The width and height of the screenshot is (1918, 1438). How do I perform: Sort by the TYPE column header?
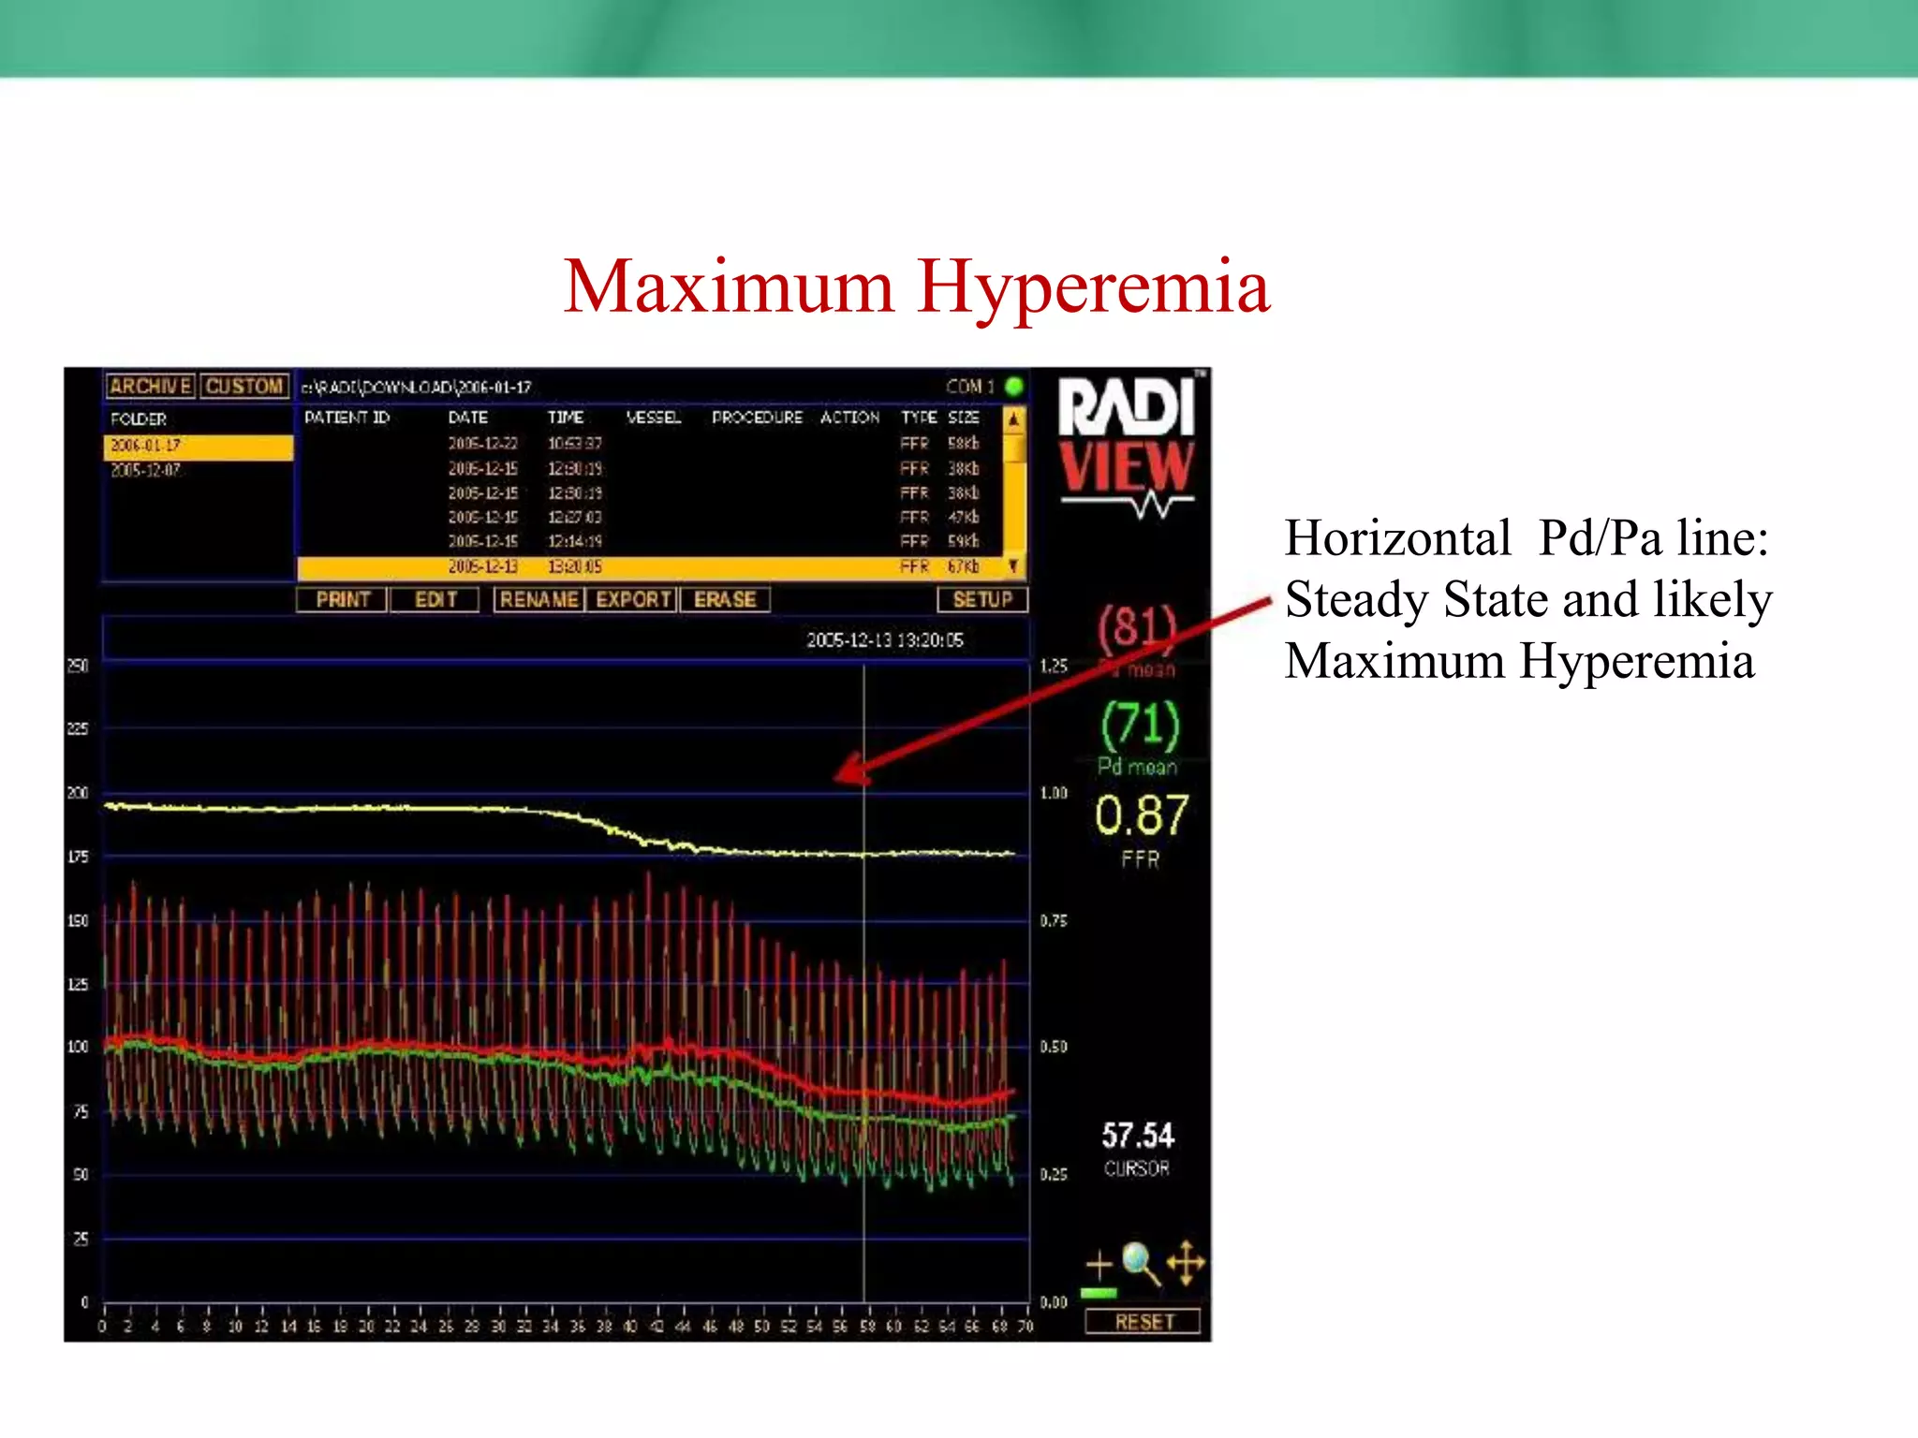pos(919,418)
